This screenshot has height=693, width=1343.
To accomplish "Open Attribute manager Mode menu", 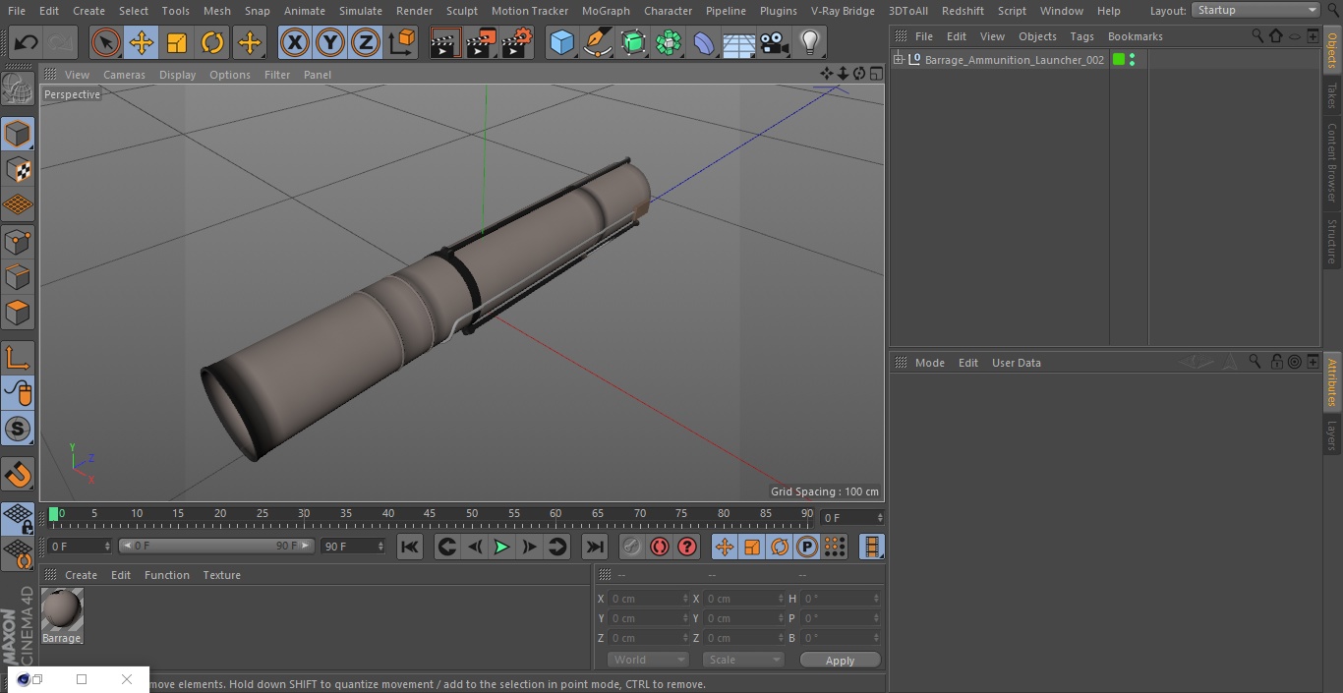I will tap(929, 363).
